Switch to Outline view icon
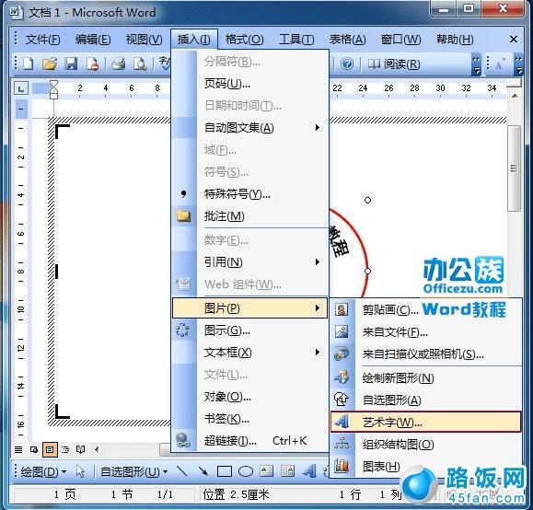The image size is (533, 510). coord(65,450)
